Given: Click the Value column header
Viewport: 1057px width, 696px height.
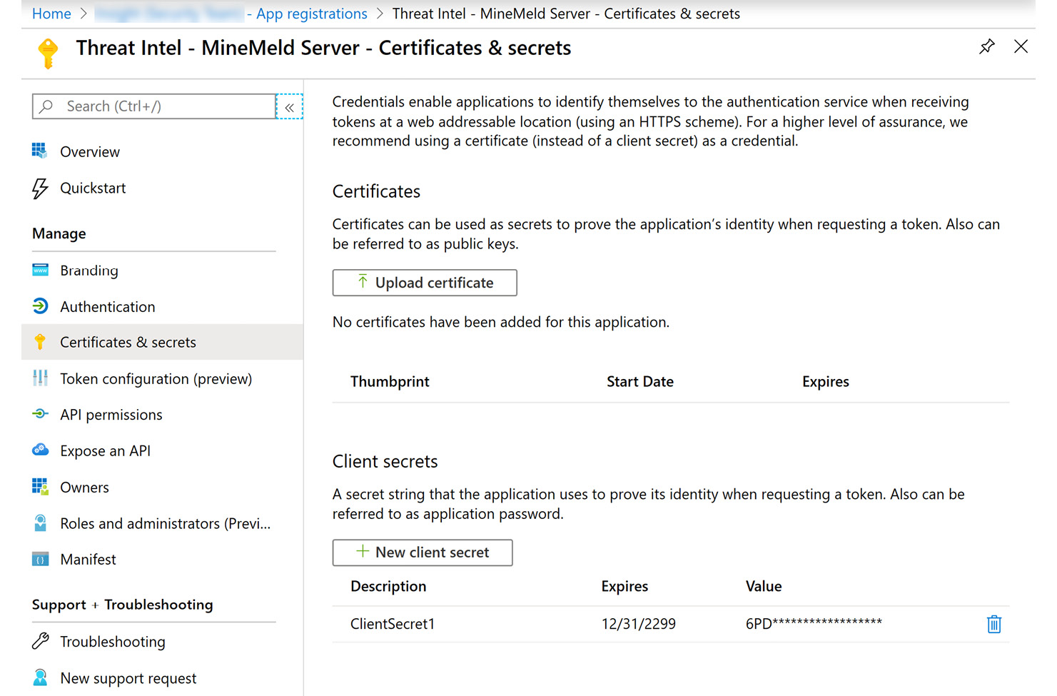Looking at the screenshot, I should (764, 586).
